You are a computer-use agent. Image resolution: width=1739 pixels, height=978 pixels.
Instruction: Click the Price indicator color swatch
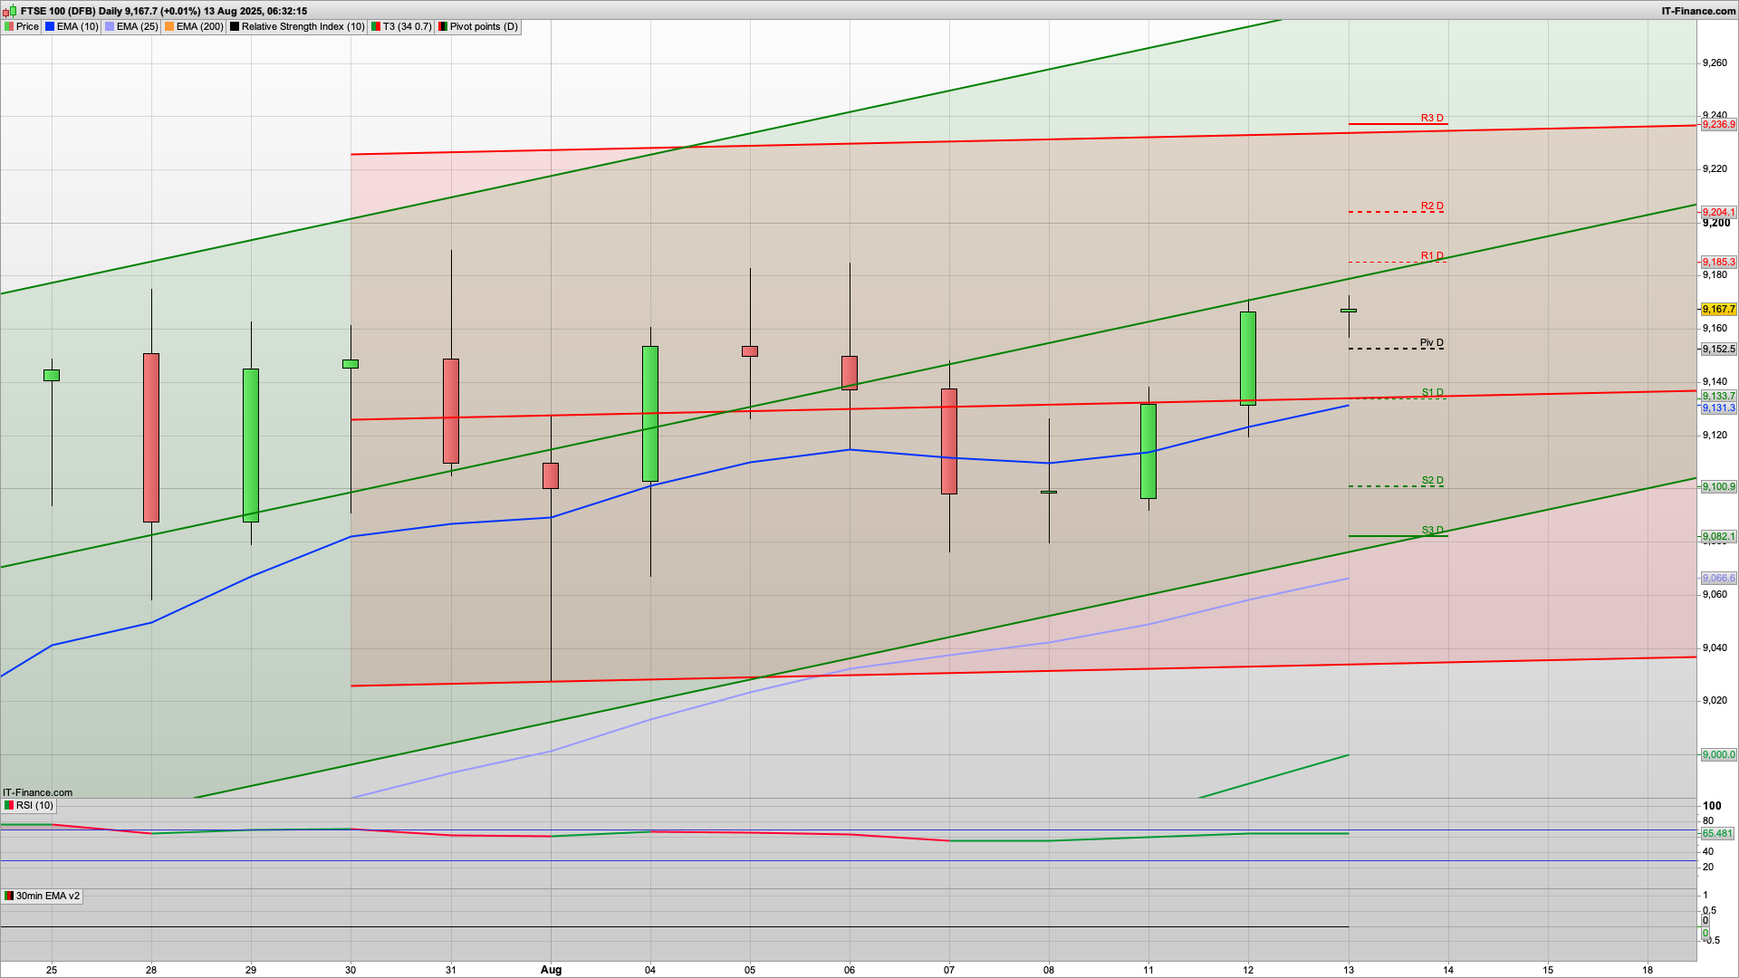point(9,27)
